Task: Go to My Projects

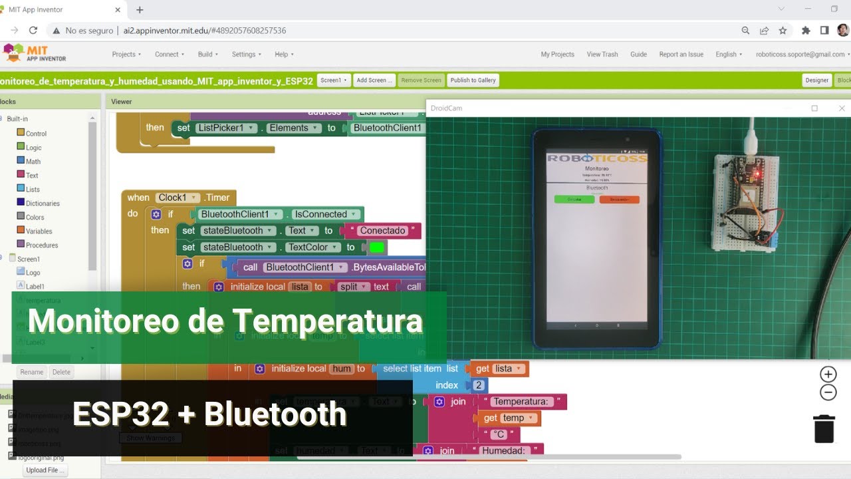Action: pyautogui.click(x=557, y=55)
